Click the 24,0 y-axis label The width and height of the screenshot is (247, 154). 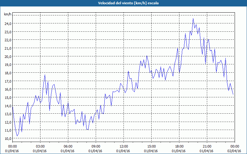[8, 24]
